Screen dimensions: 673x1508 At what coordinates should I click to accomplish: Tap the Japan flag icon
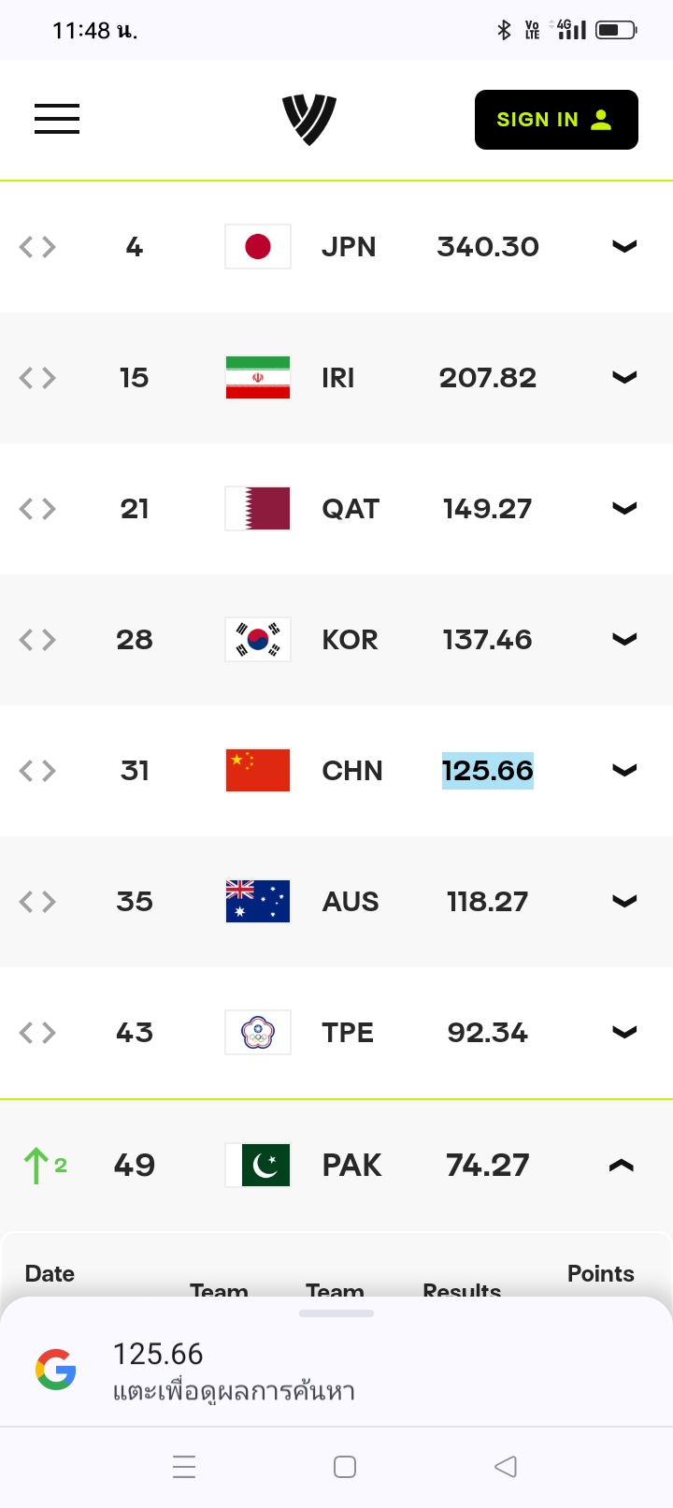tap(258, 247)
